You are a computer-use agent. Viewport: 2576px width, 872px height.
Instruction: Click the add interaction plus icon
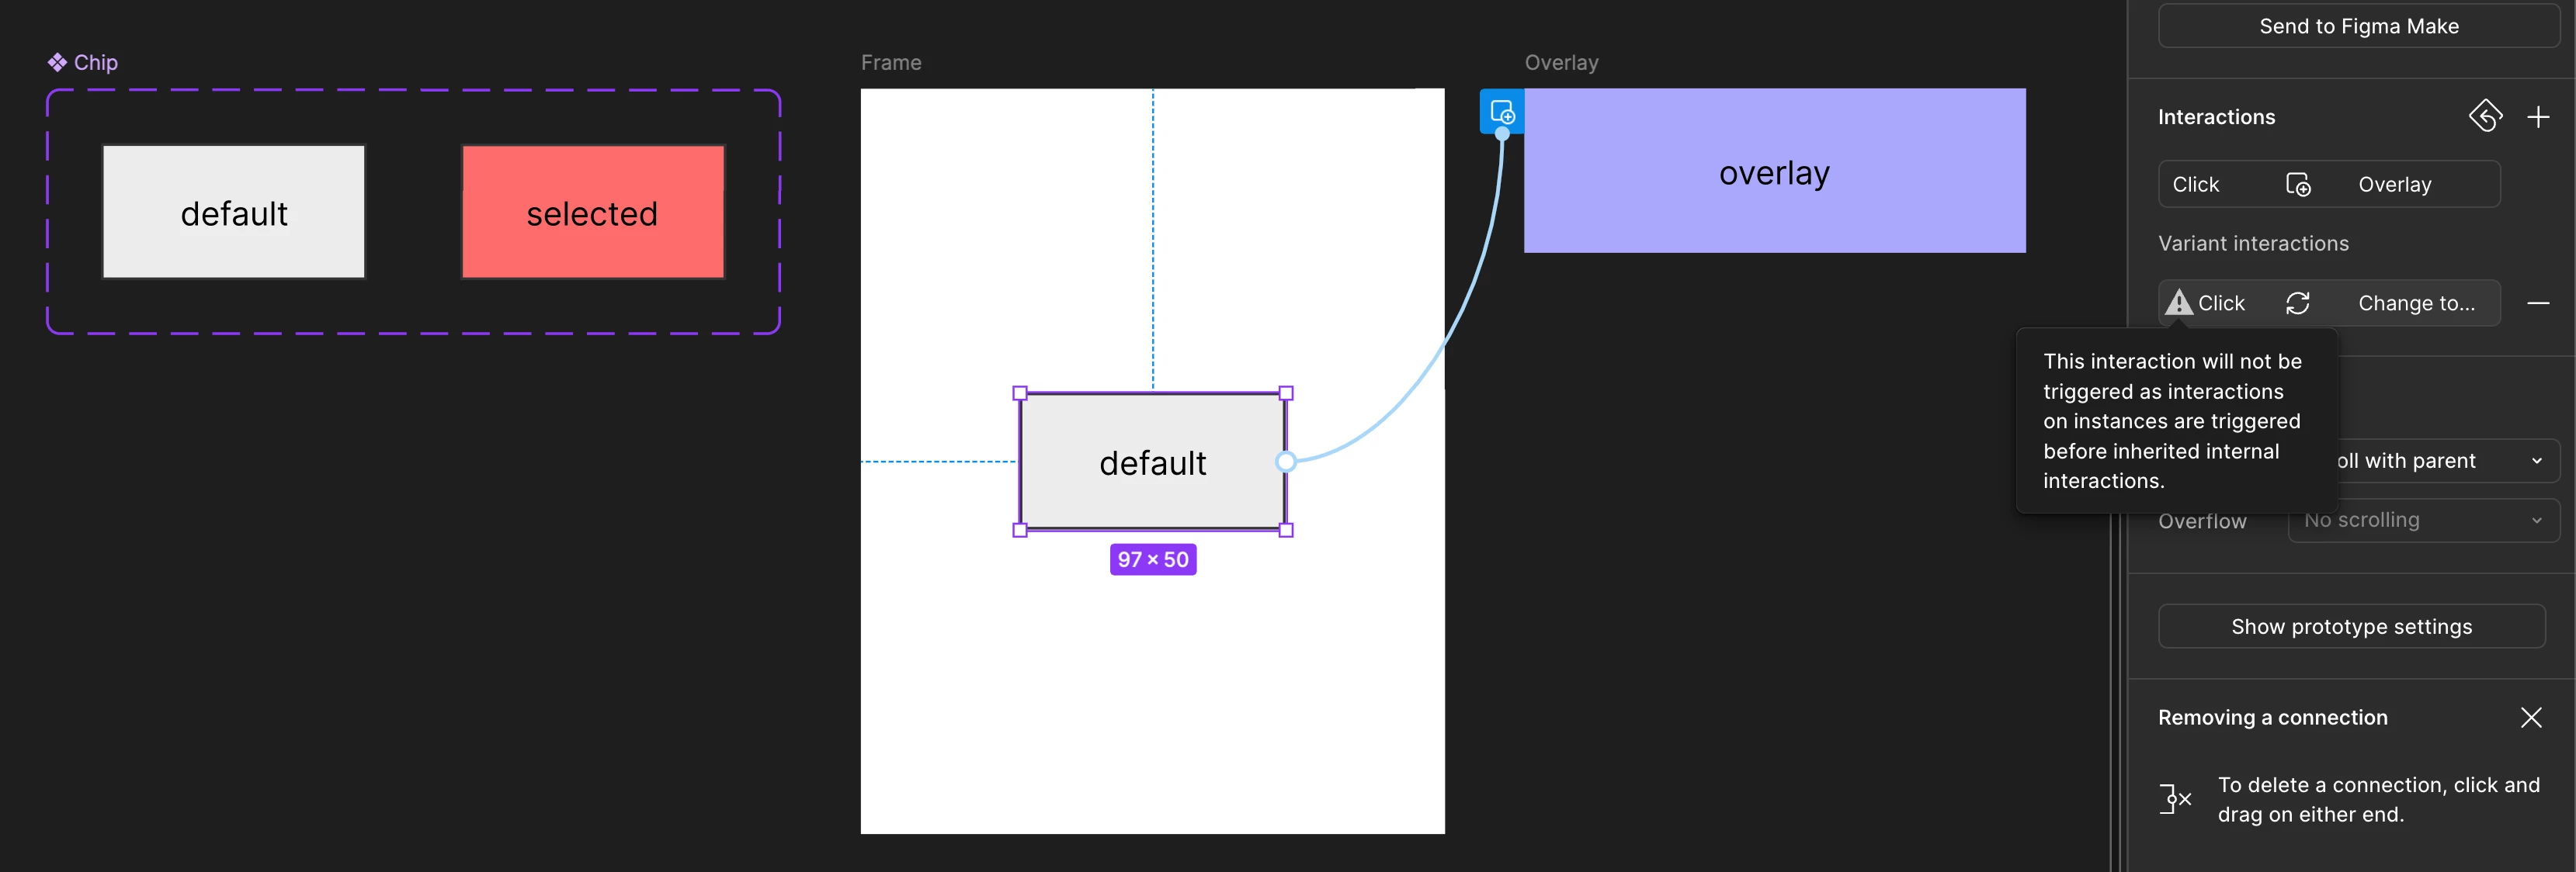coord(2537,117)
